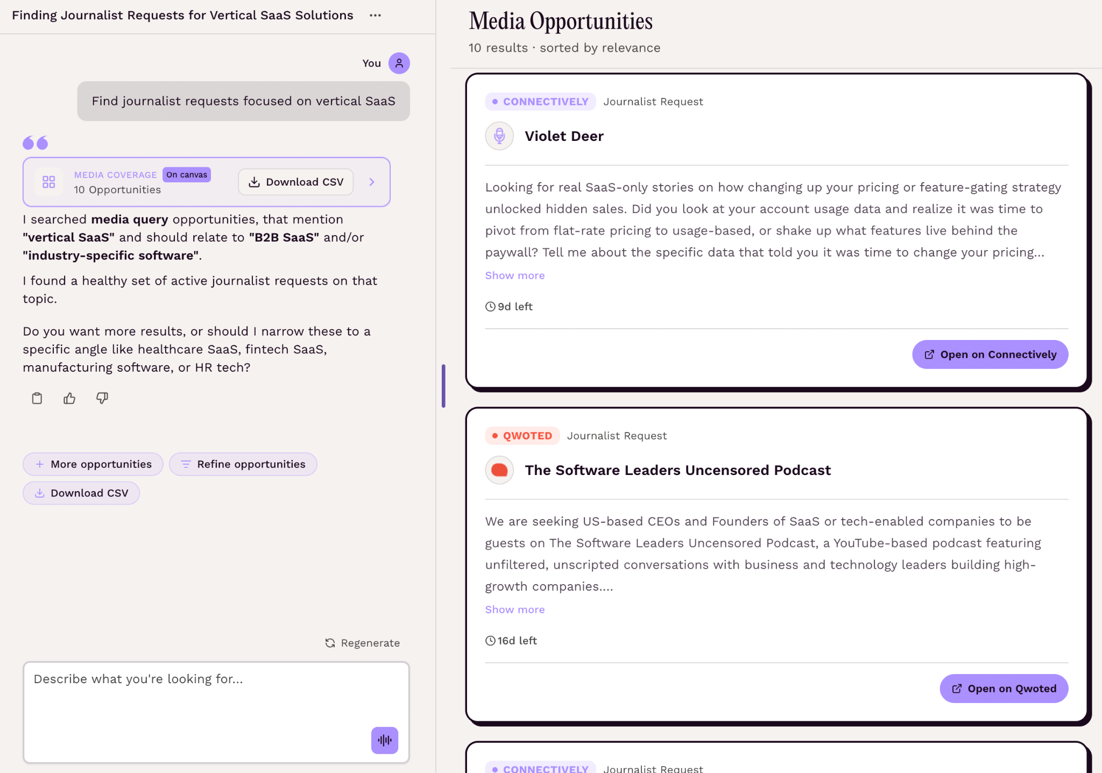
Task: Click the '9d left' deadline label
Action: click(509, 307)
